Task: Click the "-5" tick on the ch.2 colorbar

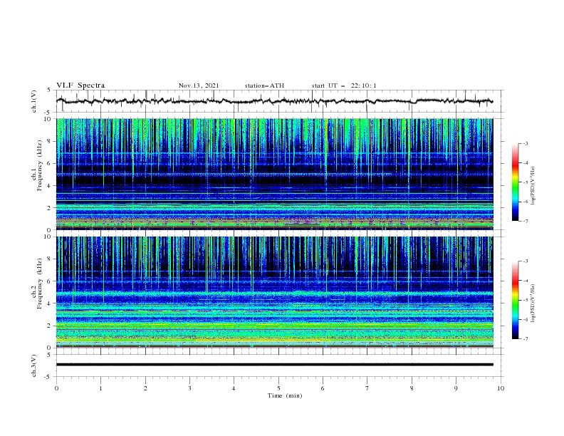Action: point(526,300)
